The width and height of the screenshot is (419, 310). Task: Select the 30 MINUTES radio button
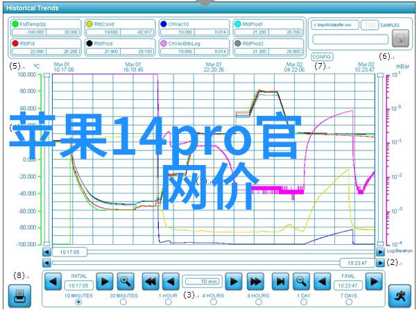point(123,302)
